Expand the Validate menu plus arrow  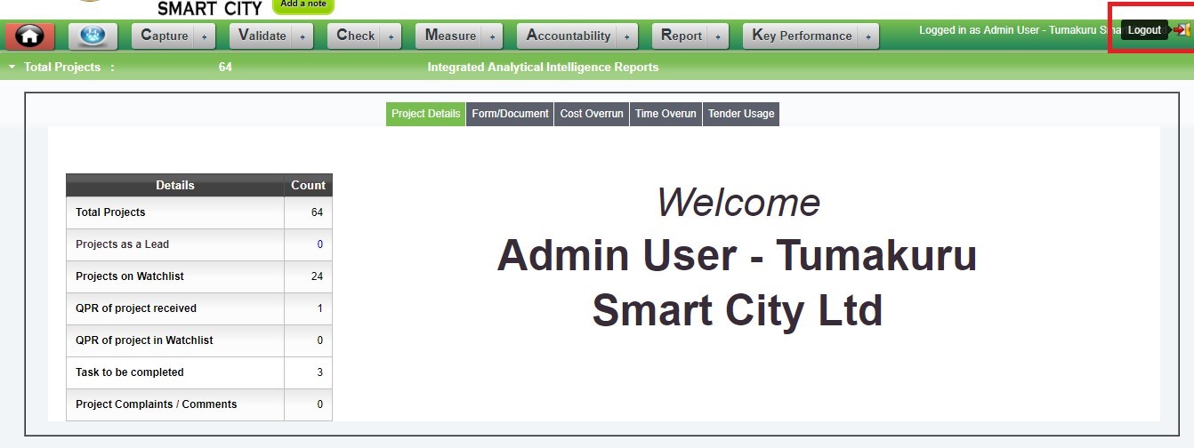click(x=303, y=36)
